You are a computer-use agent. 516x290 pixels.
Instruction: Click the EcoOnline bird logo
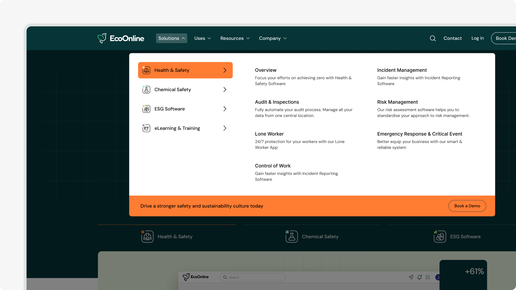tap(121, 38)
